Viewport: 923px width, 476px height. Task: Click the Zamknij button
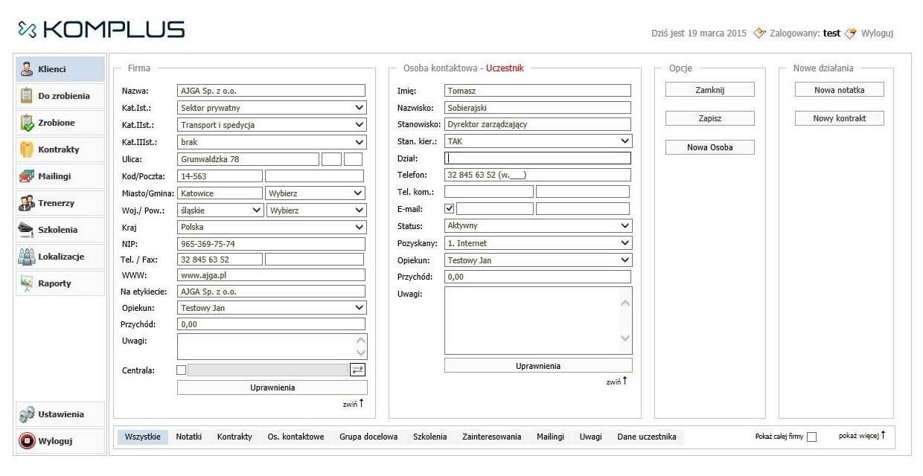tap(709, 90)
